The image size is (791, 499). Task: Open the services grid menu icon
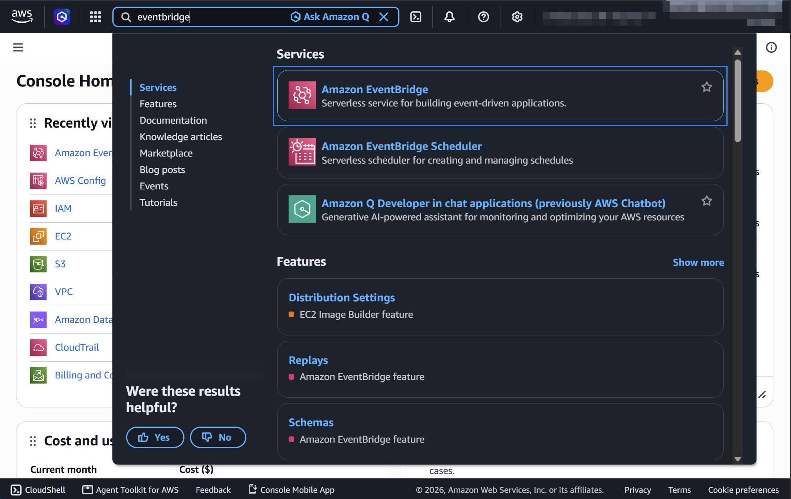click(x=96, y=17)
